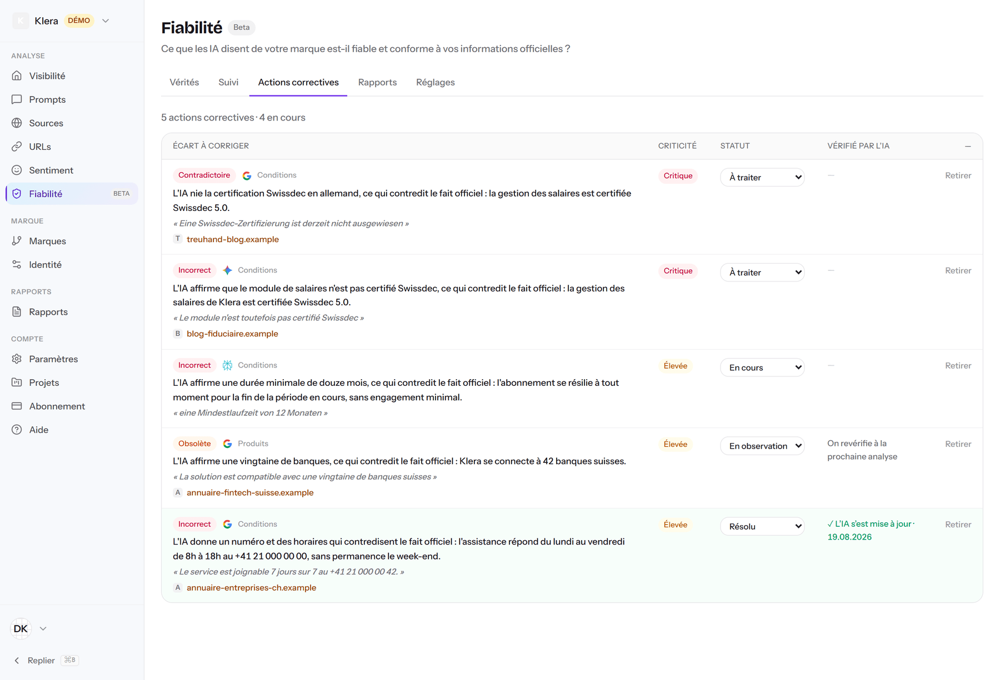Click the Identité sliders icon
The image size is (1000, 680).
pyautogui.click(x=17, y=264)
